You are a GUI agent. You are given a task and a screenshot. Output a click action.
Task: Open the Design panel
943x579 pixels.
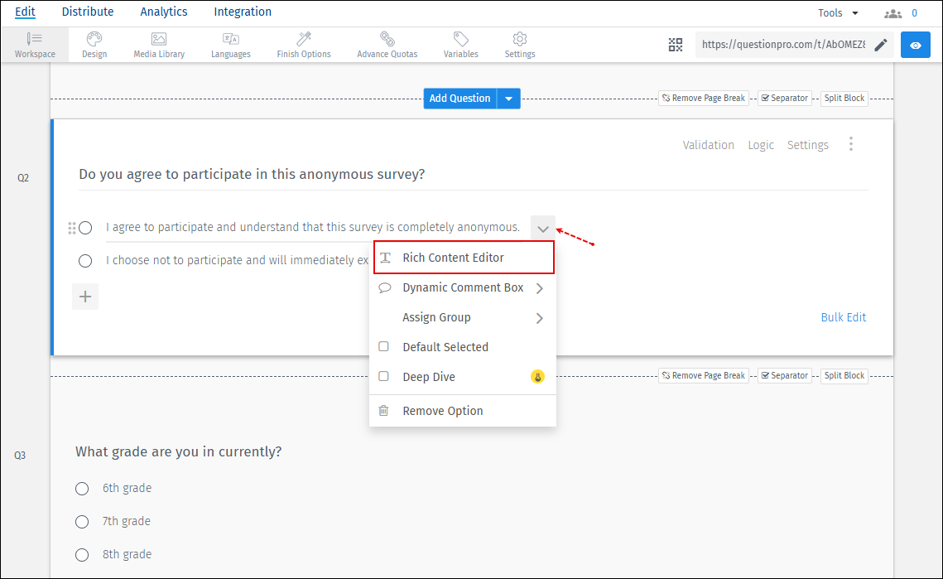94,45
